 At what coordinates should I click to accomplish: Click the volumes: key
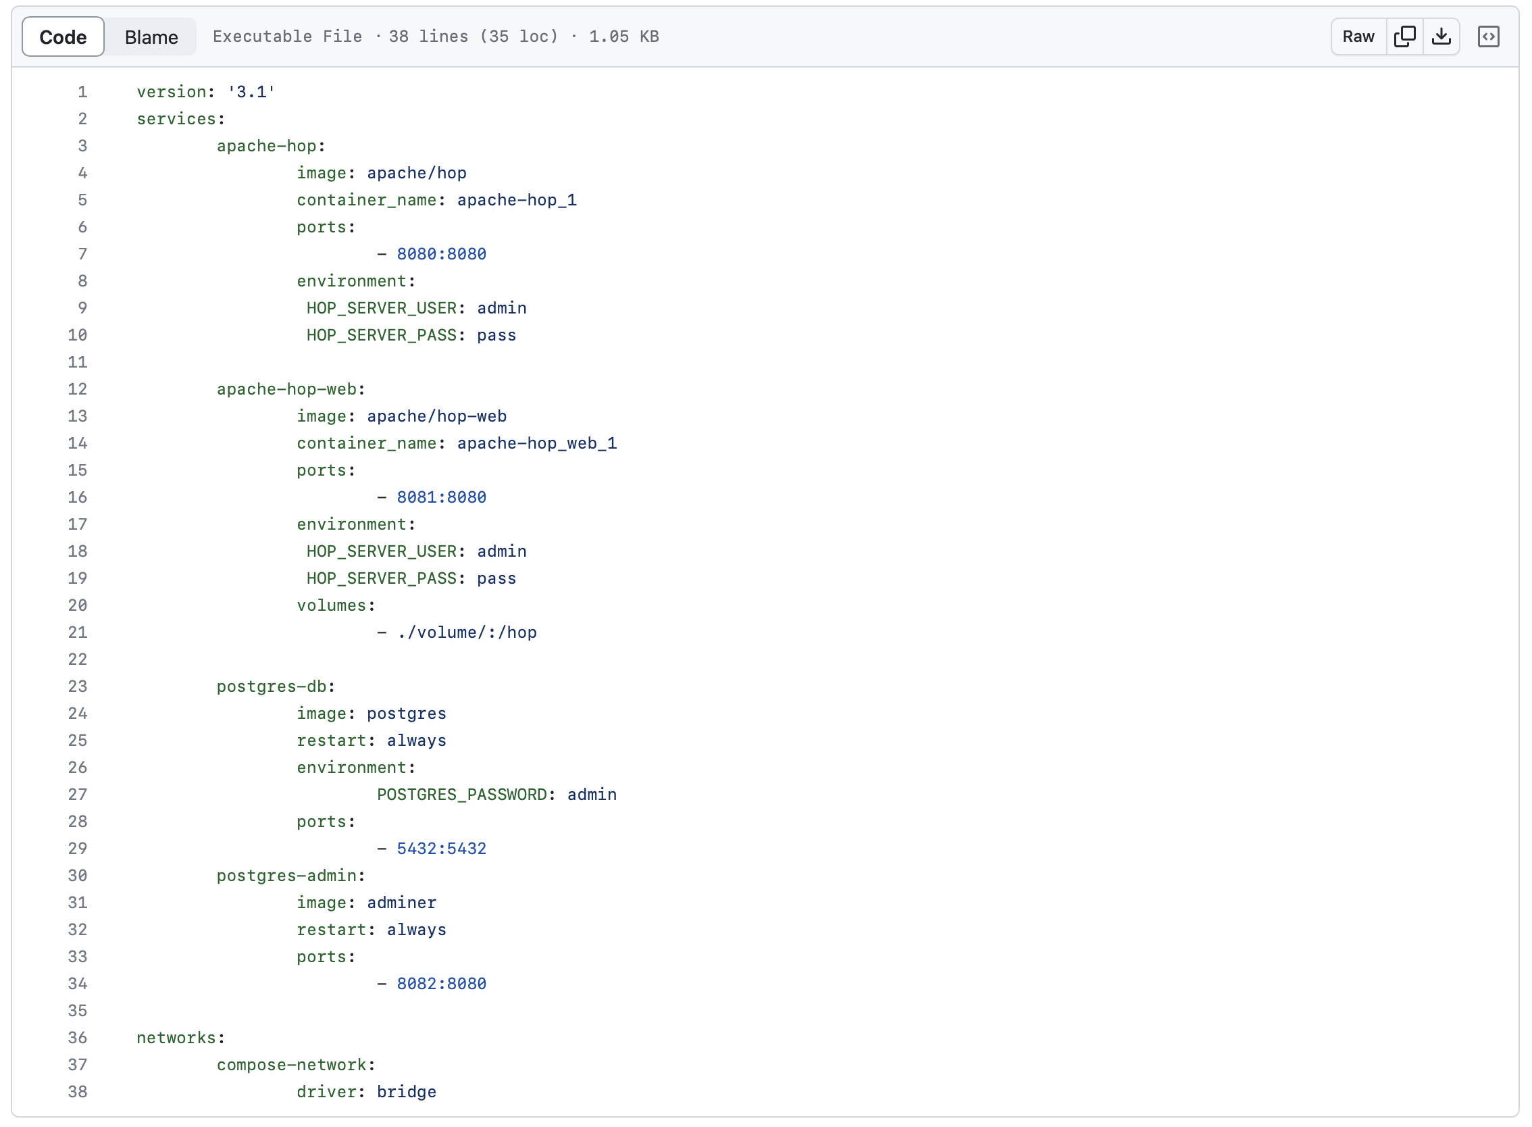click(336, 605)
